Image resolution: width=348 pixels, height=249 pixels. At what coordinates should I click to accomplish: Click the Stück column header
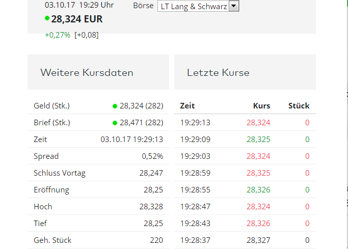(x=299, y=106)
